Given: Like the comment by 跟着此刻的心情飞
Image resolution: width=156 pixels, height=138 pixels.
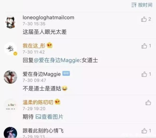Looking at the screenshot, I should point(146,131).
